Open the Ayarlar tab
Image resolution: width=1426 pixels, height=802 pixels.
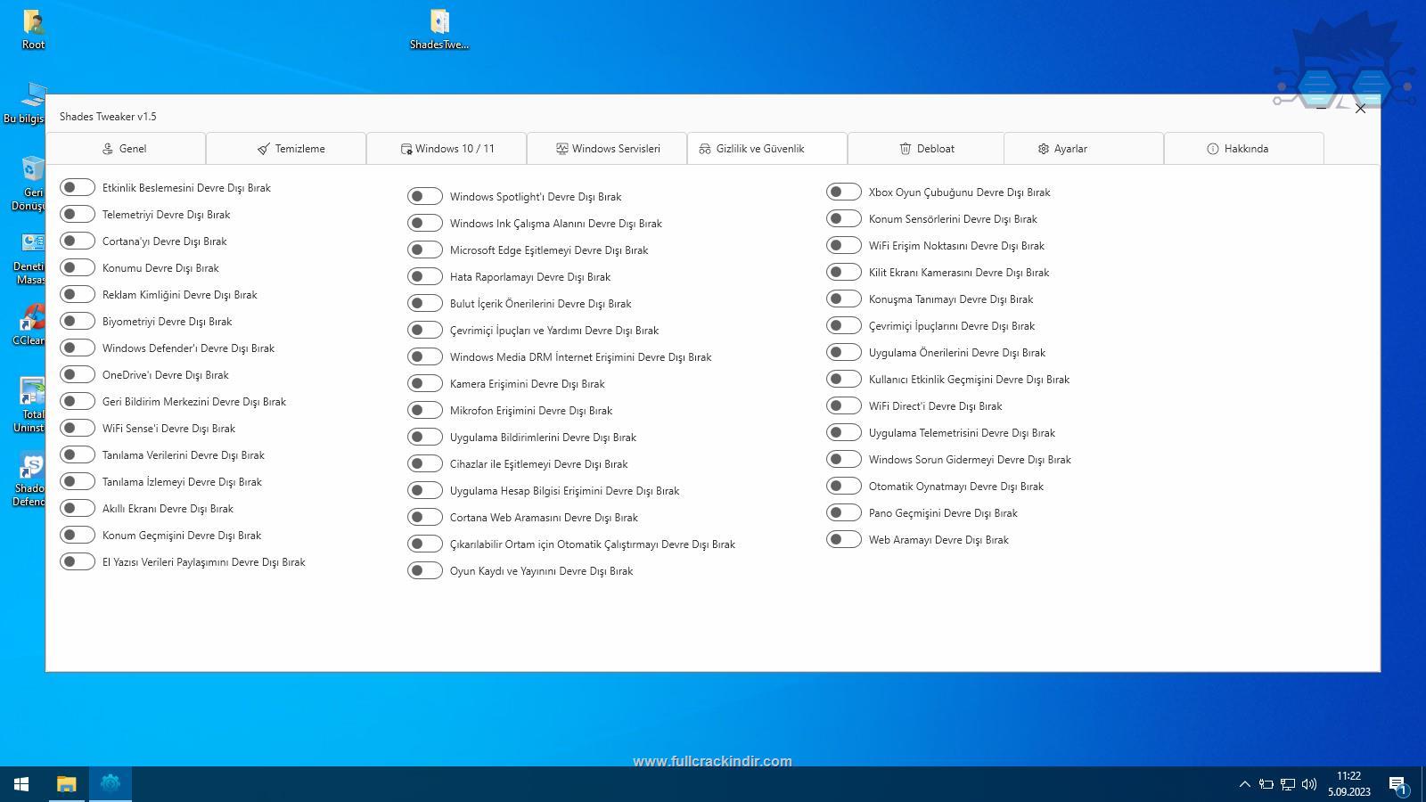1084,149
